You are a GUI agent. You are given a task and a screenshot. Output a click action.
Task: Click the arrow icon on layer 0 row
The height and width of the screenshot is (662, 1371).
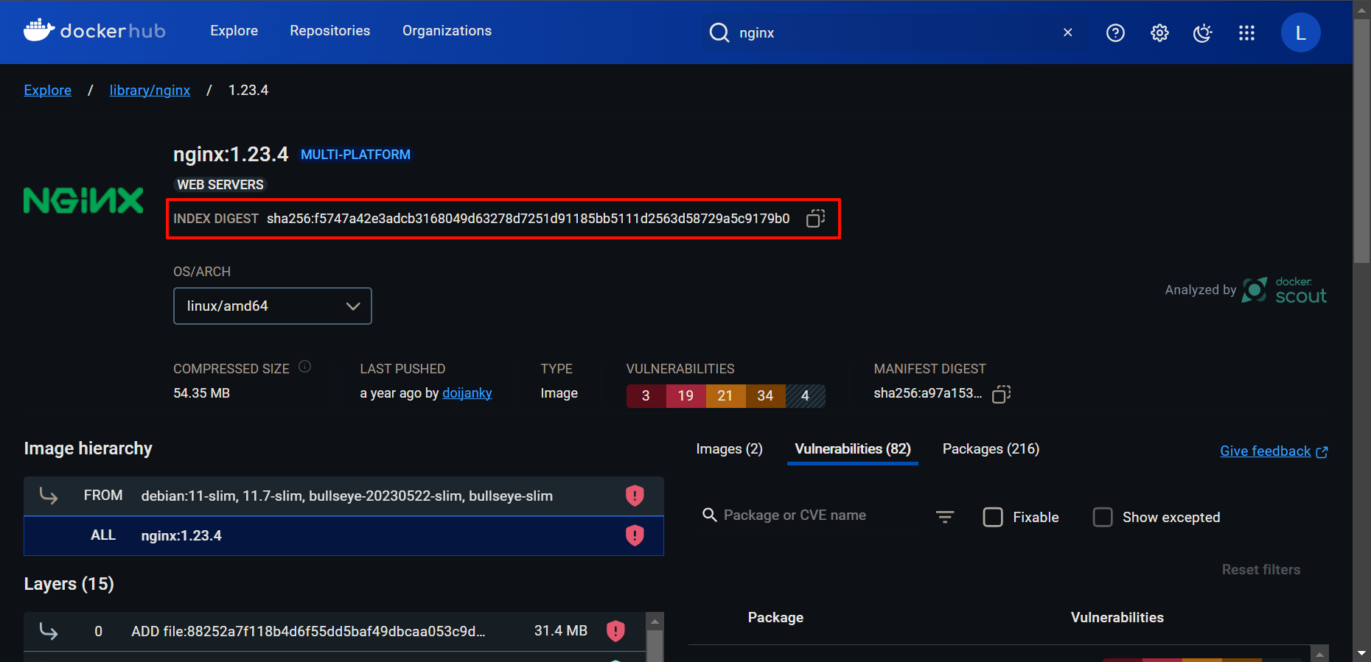click(49, 631)
